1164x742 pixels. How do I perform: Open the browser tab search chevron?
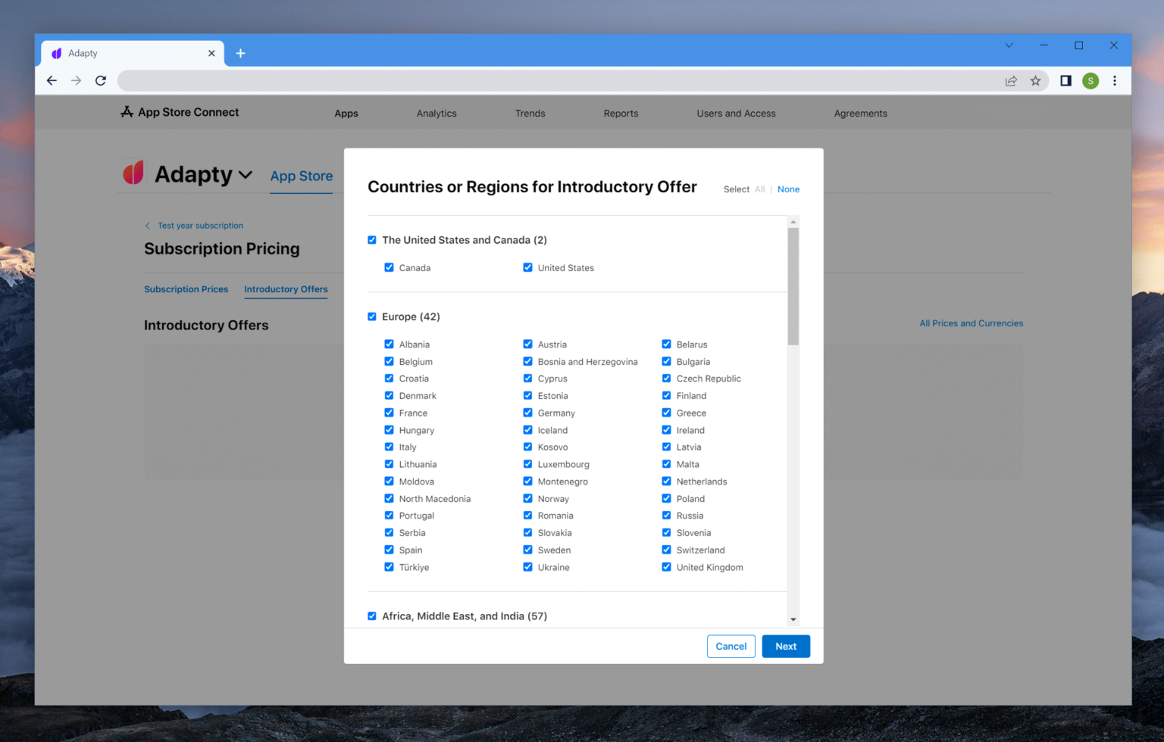1009,45
